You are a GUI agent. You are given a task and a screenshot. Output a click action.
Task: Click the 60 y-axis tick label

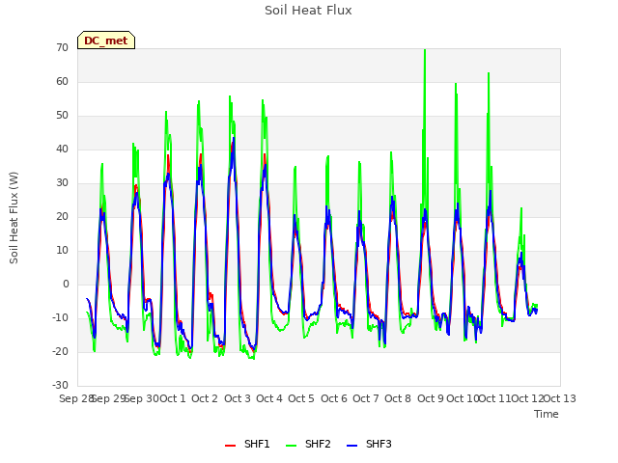tap(62, 81)
